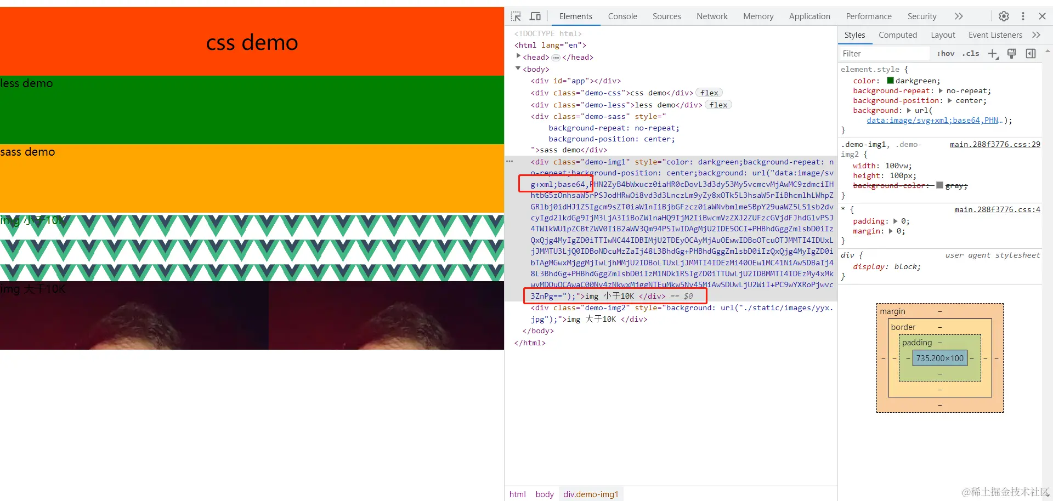Toggle the computed styles sidebar icon
This screenshot has width=1053, height=501.
[1031, 53]
